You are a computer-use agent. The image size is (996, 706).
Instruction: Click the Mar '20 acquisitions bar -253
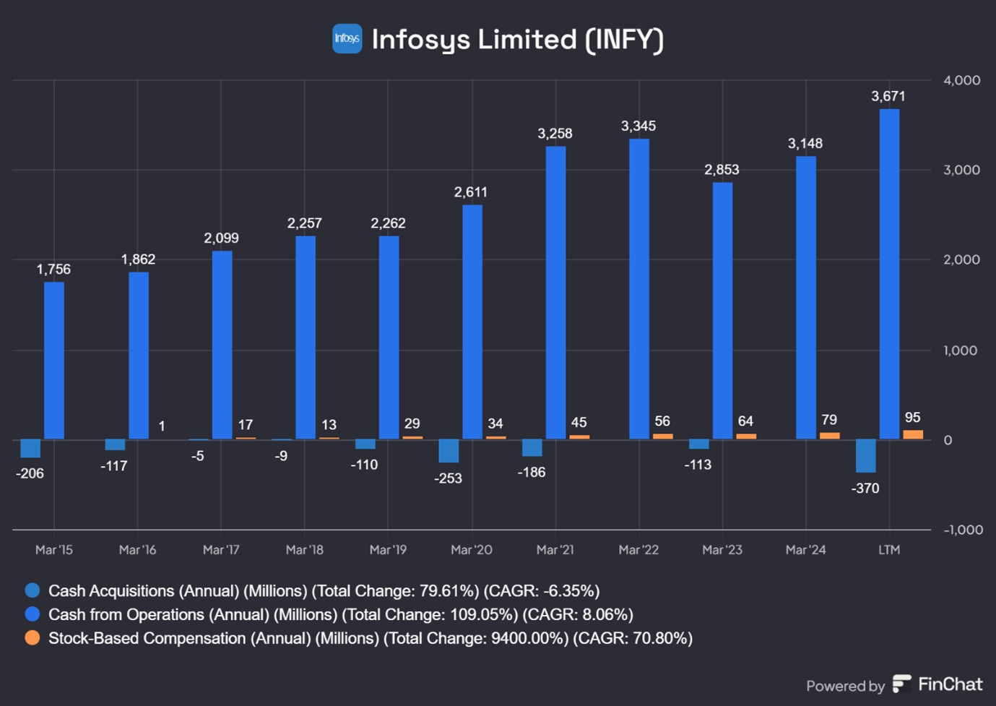[x=449, y=451]
